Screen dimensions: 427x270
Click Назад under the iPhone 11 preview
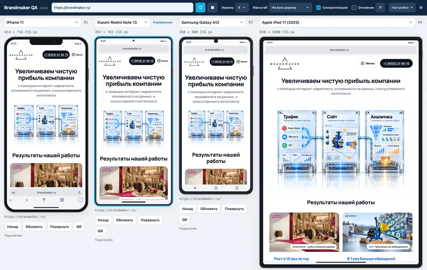[12, 227]
